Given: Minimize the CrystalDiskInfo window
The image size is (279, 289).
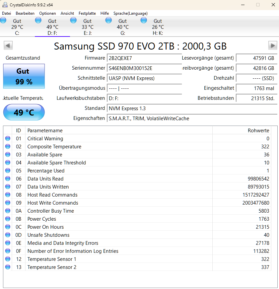Looking at the screenshot, I should pyautogui.click(x=243, y=5).
